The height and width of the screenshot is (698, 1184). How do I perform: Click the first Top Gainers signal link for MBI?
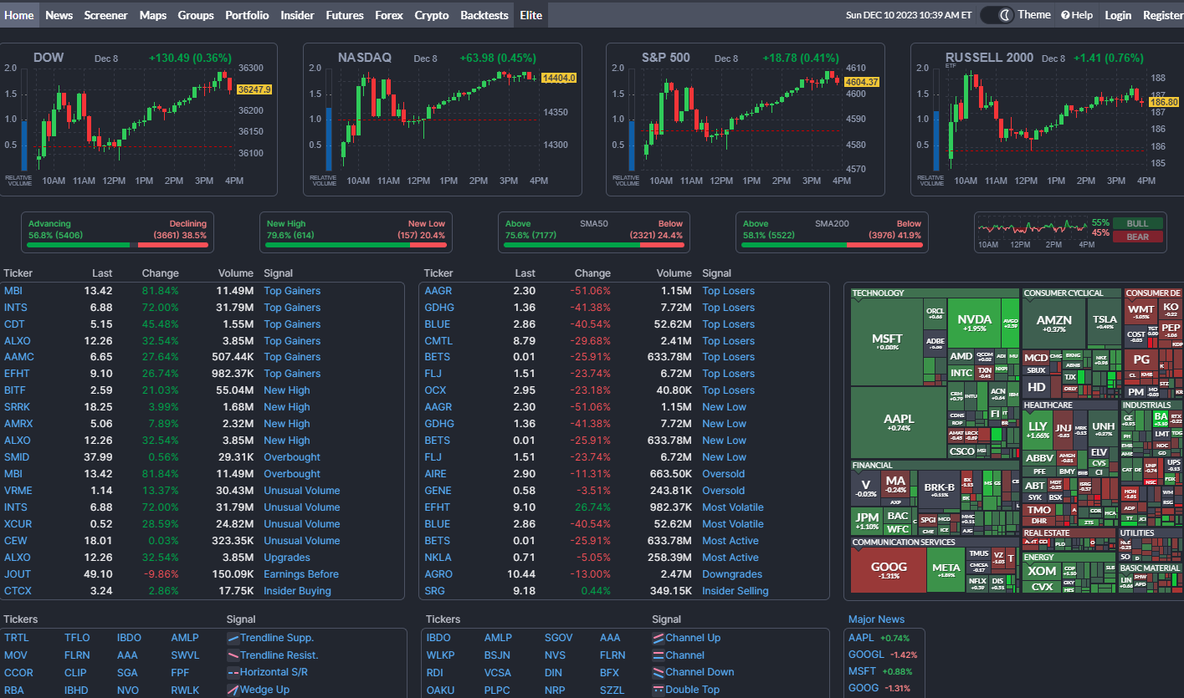click(x=292, y=291)
